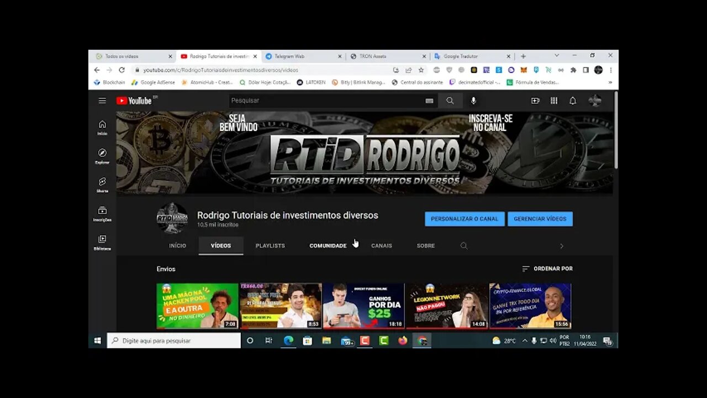This screenshot has width=707, height=398.
Task: Show hidden system tray icons
Action: point(524,341)
